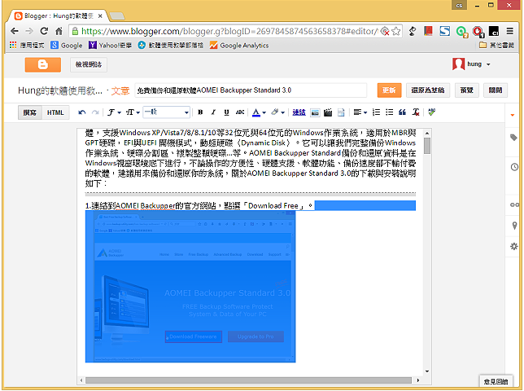The height and width of the screenshot is (391, 524).
Task: Open the options gear sidebar icon
Action: click(514, 247)
